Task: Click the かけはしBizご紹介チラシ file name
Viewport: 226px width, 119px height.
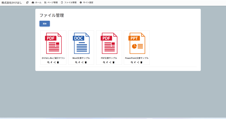Action: click(x=53, y=58)
